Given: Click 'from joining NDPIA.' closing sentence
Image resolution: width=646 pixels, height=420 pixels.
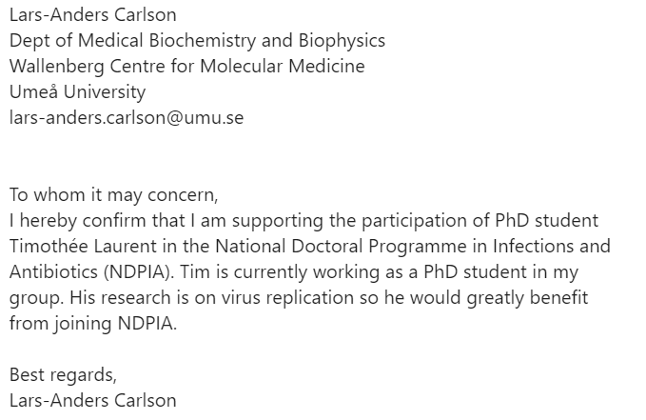Looking at the screenshot, I should pos(93,324).
